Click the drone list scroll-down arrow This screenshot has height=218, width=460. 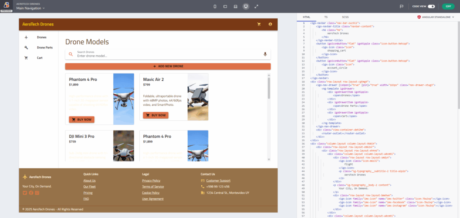[x=269, y=159]
